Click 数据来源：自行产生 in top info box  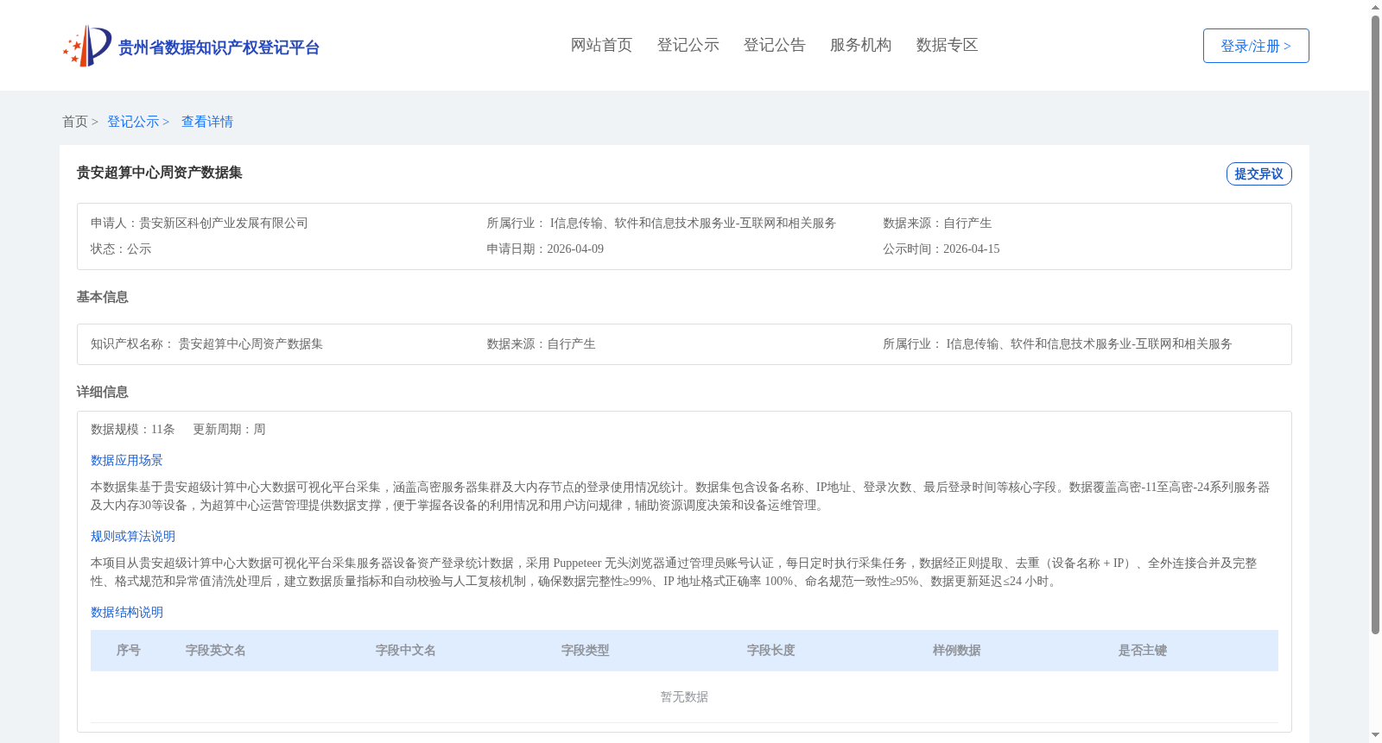pyautogui.click(x=937, y=223)
